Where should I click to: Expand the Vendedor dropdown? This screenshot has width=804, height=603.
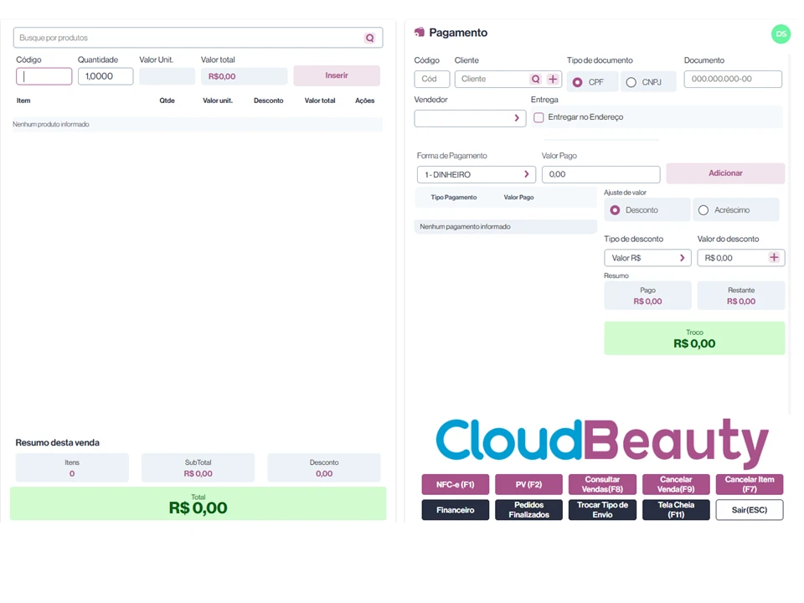coord(470,118)
